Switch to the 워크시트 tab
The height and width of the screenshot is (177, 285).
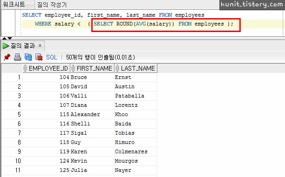point(14,4)
